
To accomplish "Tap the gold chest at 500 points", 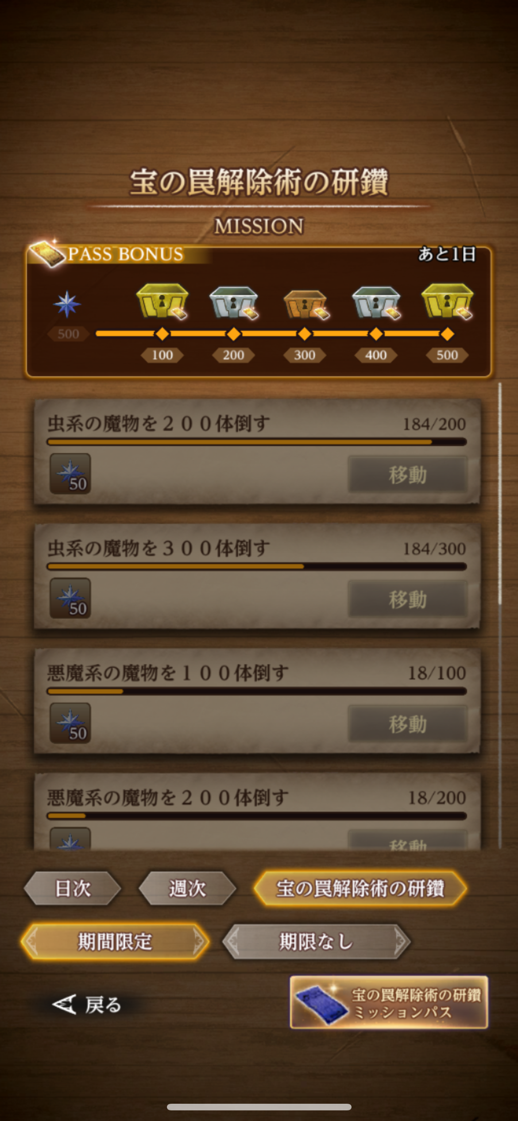I will [x=447, y=302].
